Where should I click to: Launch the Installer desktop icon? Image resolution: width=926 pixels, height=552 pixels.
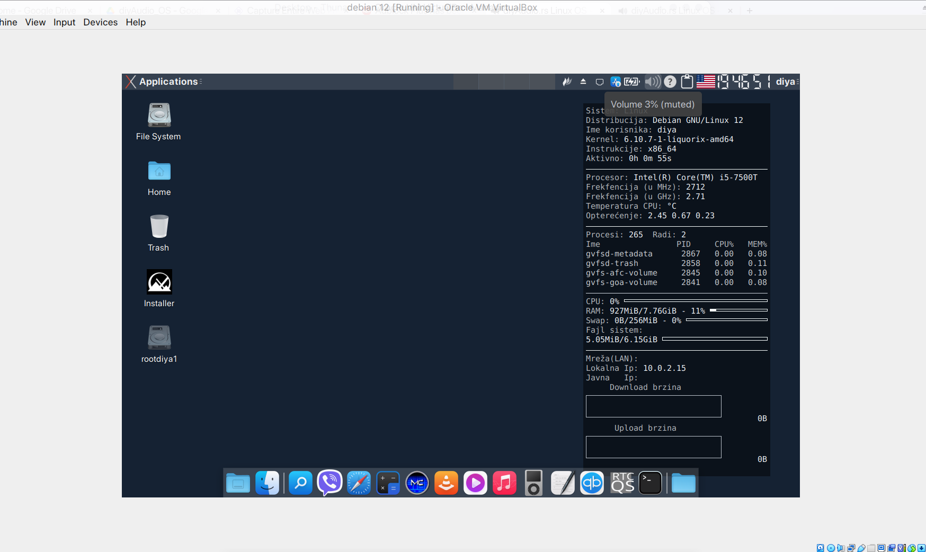(159, 289)
